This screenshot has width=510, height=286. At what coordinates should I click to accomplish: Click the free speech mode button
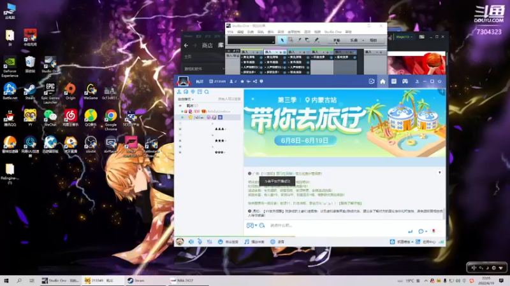coord(228,242)
